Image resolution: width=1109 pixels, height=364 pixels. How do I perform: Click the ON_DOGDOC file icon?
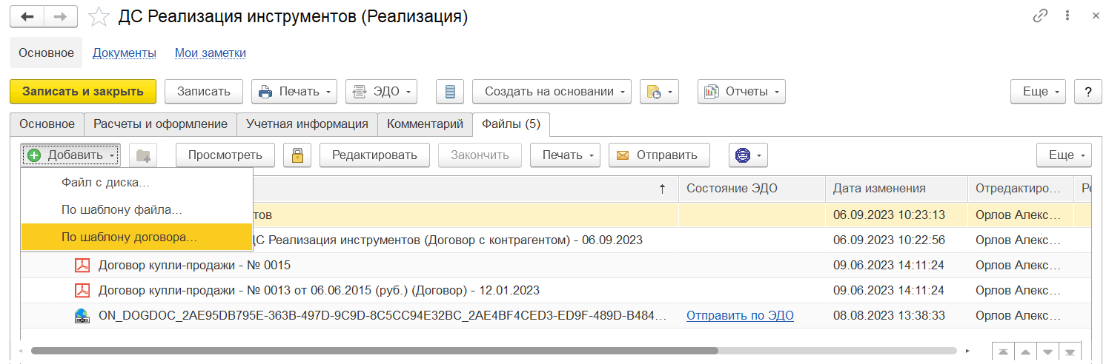[x=82, y=316]
